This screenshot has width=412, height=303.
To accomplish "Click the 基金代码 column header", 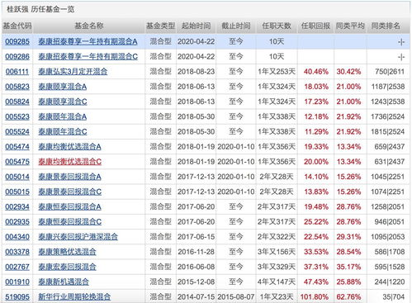I will tap(17, 26).
